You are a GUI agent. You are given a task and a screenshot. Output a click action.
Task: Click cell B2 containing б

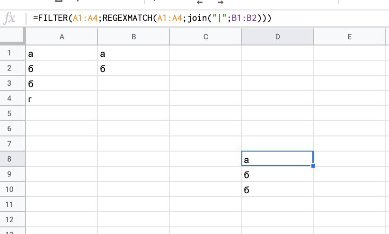(133, 68)
